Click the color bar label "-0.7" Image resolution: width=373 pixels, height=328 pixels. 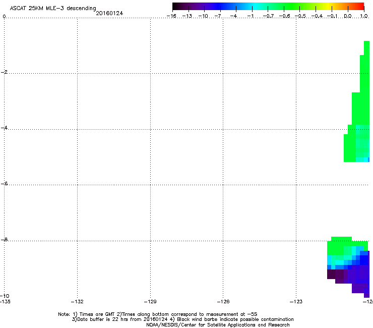[268, 16]
